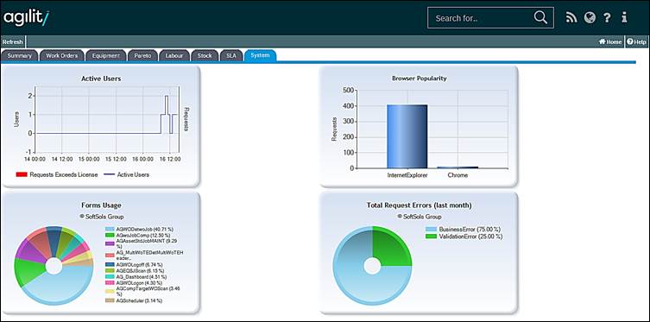The image size is (650, 322).
Task: Open the information icon in header
Action: [624, 17]
